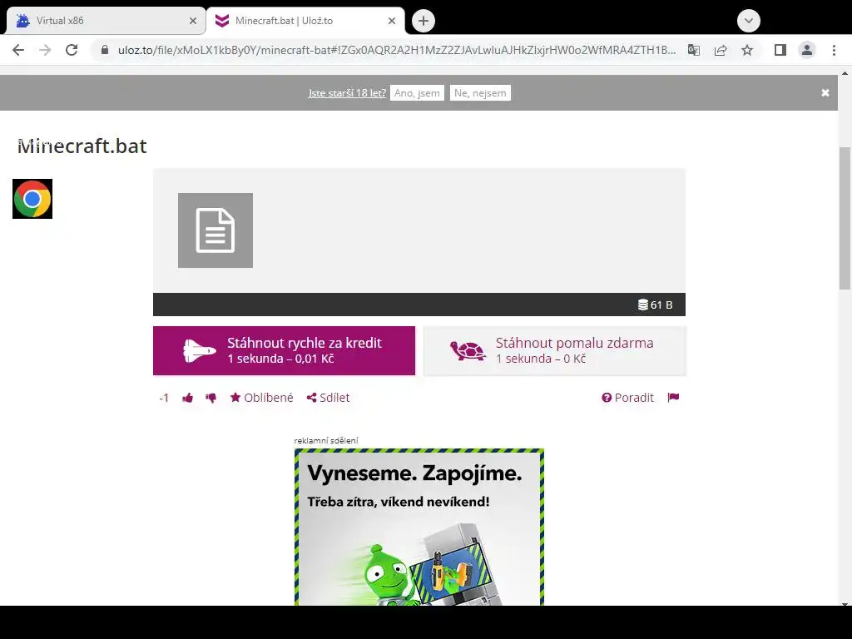Click the Chrome logo icon on the left

click(32, 199)
